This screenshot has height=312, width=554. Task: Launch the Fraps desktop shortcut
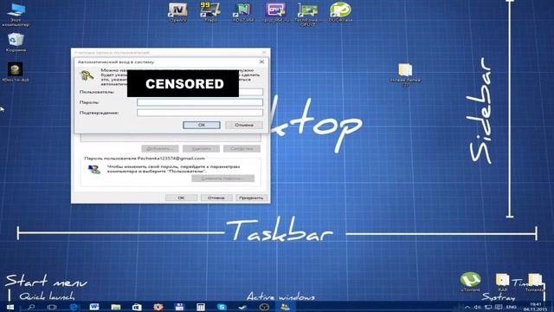pyautogui.click(x=210, y=12)
